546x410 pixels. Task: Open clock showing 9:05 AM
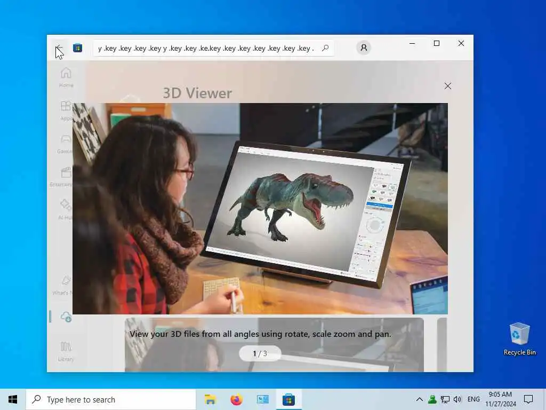click(500, 399)
